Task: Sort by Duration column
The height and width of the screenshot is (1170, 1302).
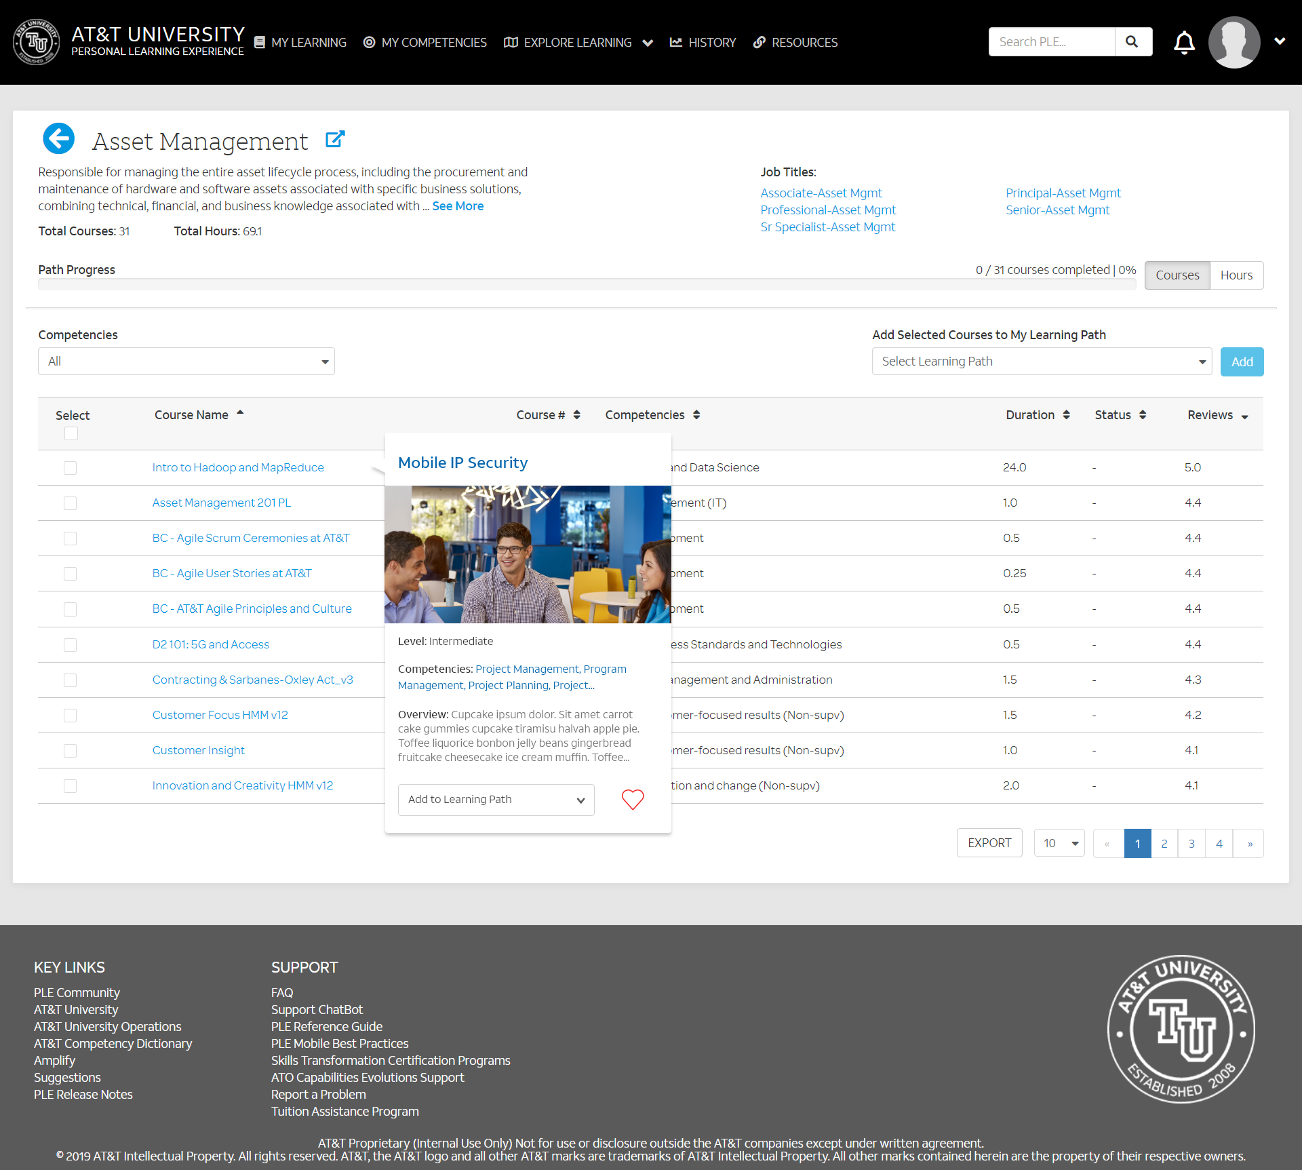Action: click(1067, 414)
